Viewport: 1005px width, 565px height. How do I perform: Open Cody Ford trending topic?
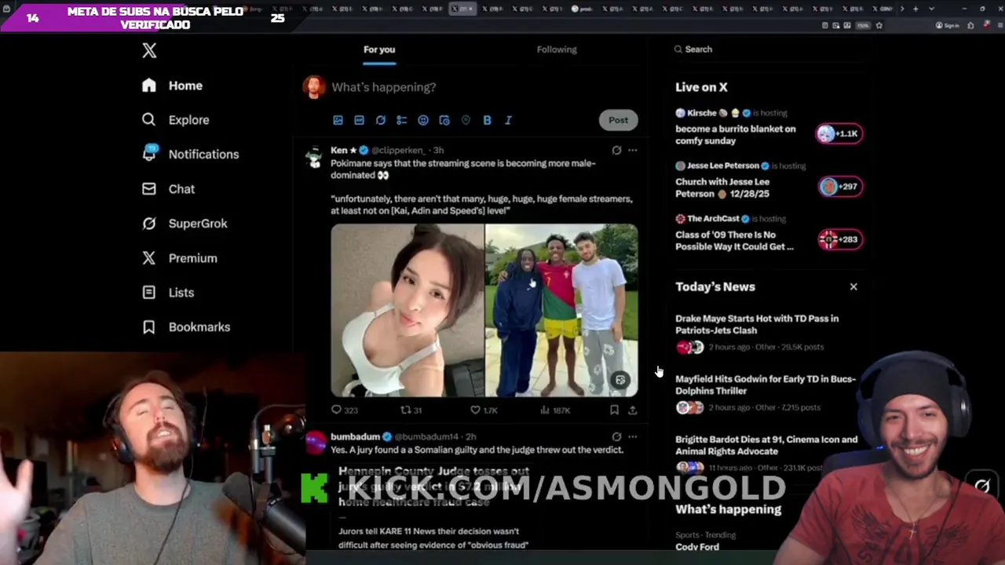(x=697, y=547)
